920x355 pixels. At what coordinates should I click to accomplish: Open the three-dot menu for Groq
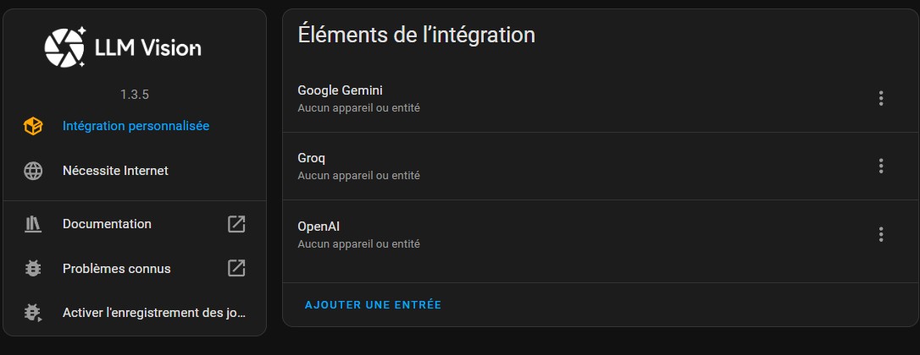coord(881,166)
